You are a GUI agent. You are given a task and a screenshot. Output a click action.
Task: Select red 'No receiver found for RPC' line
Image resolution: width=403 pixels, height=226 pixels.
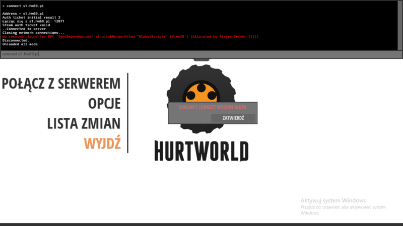pos(130,36)
